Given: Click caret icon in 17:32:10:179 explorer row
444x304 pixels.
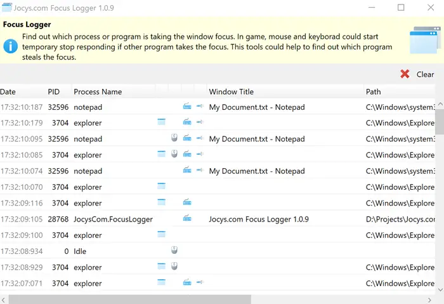Looking at the screenshot, I should (x=200, y=122).
